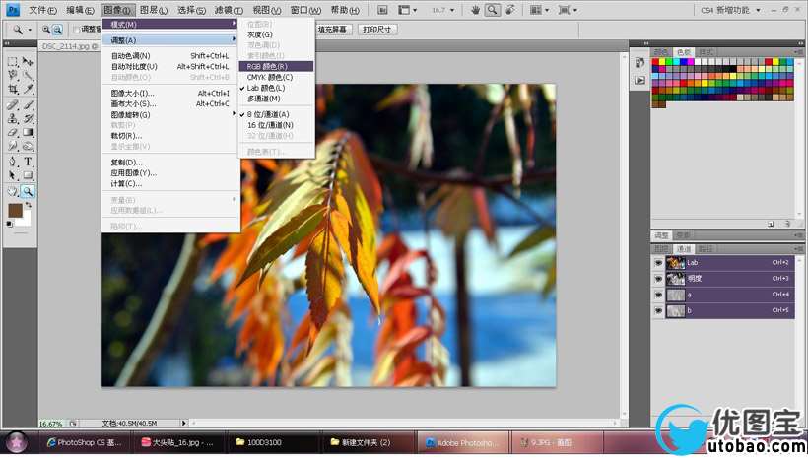The height and width of the screenshot is (460, 808).
Task: Select the Pen tool
Action: [13, 162]
